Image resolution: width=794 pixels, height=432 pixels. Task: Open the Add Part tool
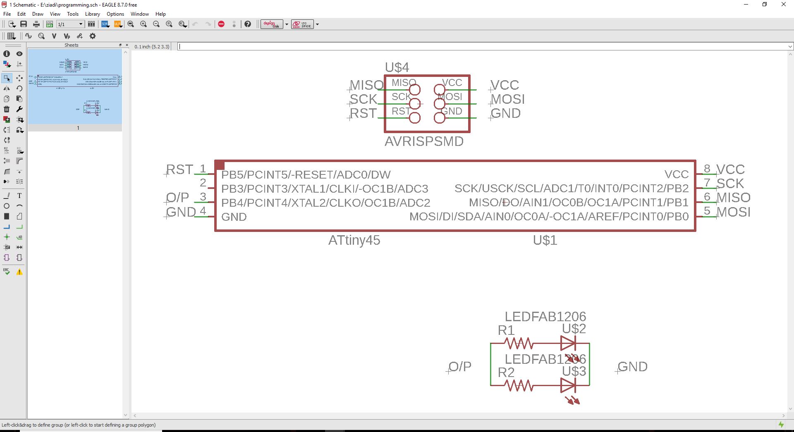[x=7, y=120]
